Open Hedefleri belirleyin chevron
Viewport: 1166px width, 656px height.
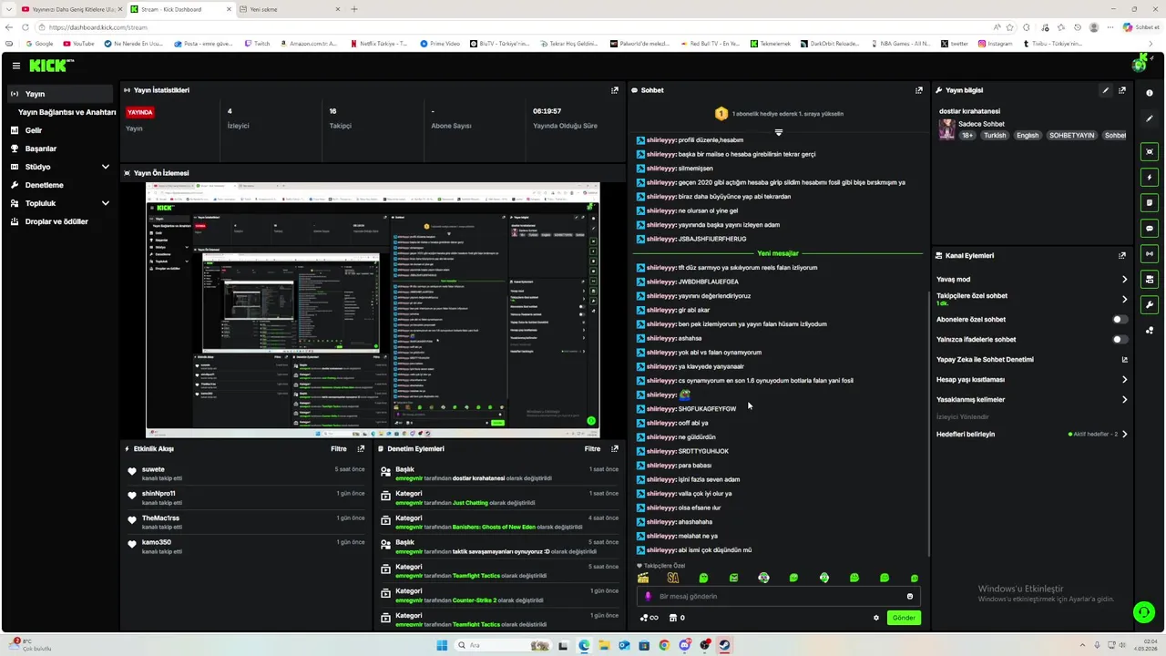1124,434
